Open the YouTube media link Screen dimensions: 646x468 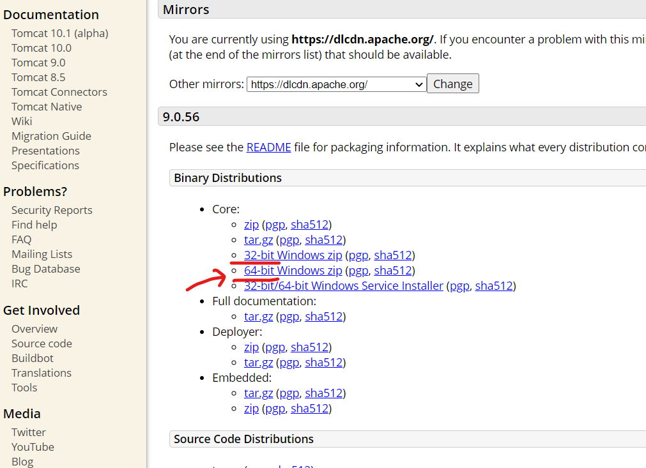33,447
